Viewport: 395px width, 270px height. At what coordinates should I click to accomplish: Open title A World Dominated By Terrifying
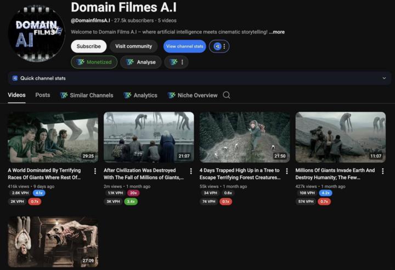tap(44, 174)
